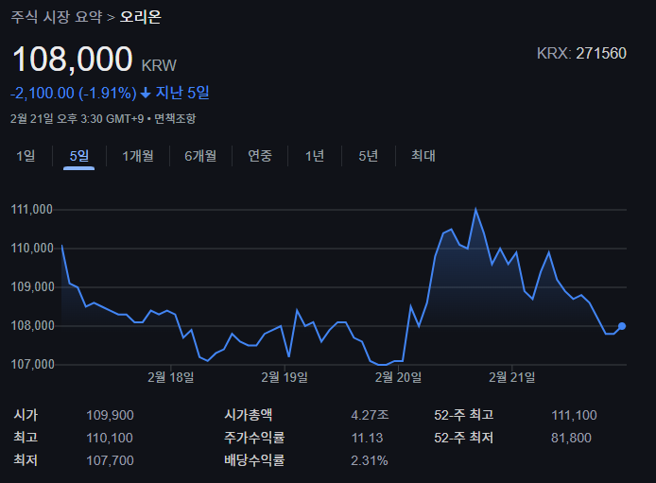Open the 주식 시장 요약 breadcrumb link
656x483 pixels.
(x=56, y=17)
